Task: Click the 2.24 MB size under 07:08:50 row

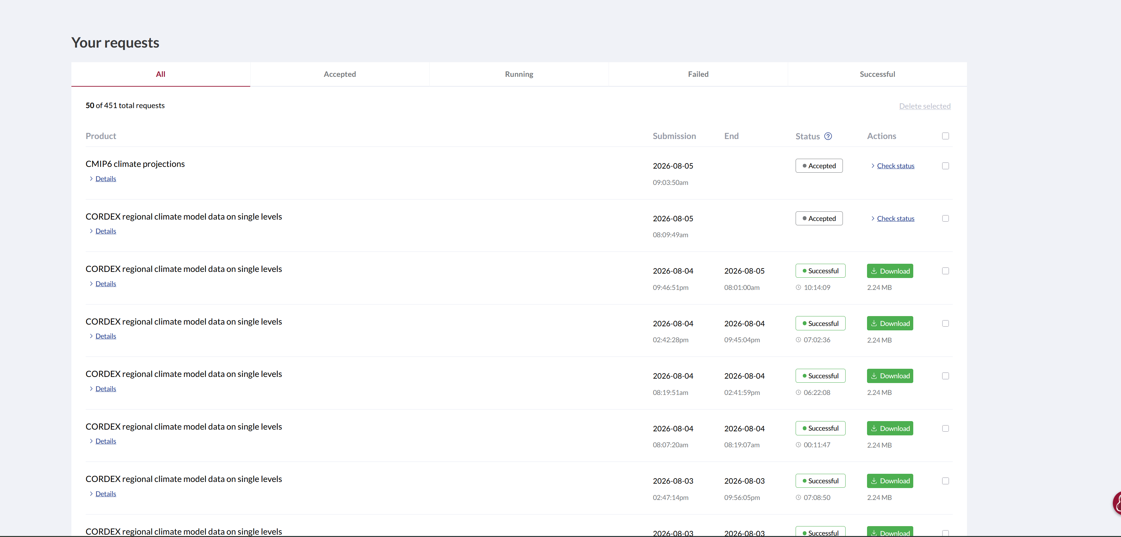Action: point(879,497)
